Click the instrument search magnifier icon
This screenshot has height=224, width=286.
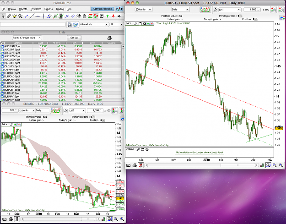coord(70,24)
